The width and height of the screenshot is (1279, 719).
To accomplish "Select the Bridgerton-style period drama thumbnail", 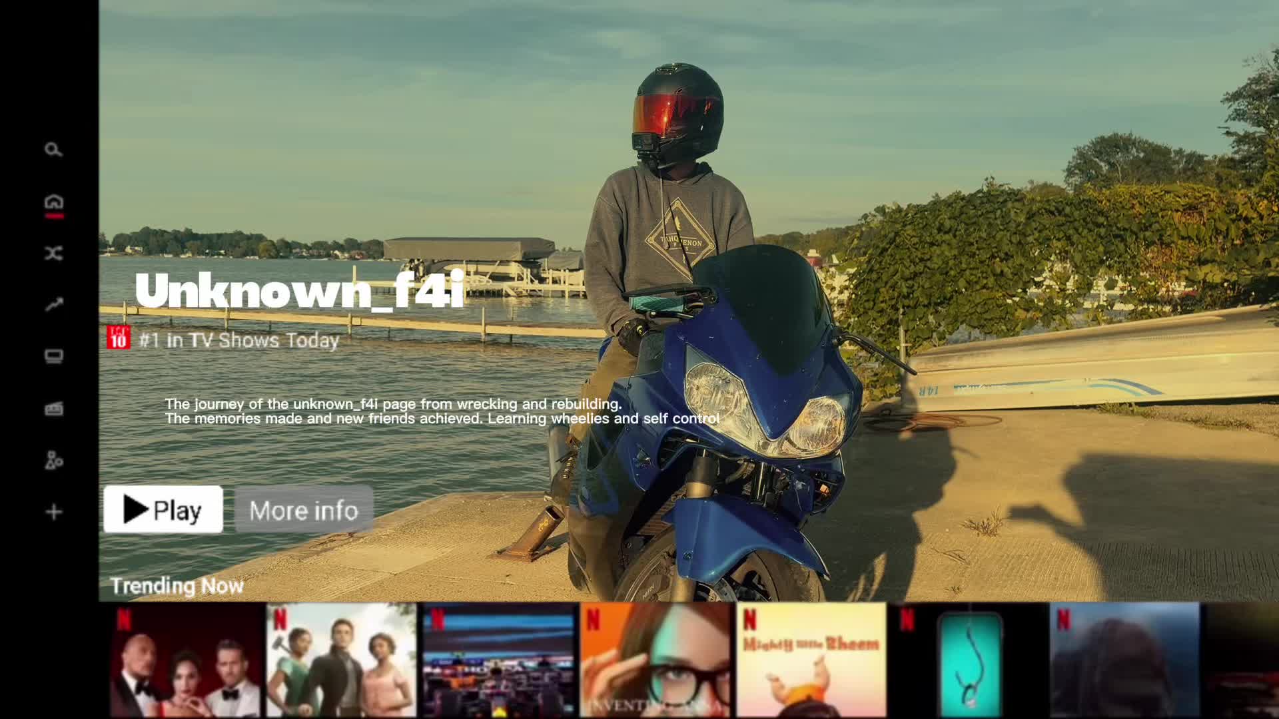I will (341, 660).
